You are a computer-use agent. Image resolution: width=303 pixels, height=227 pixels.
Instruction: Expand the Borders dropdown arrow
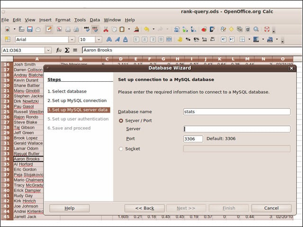click(x=250, y=39)
